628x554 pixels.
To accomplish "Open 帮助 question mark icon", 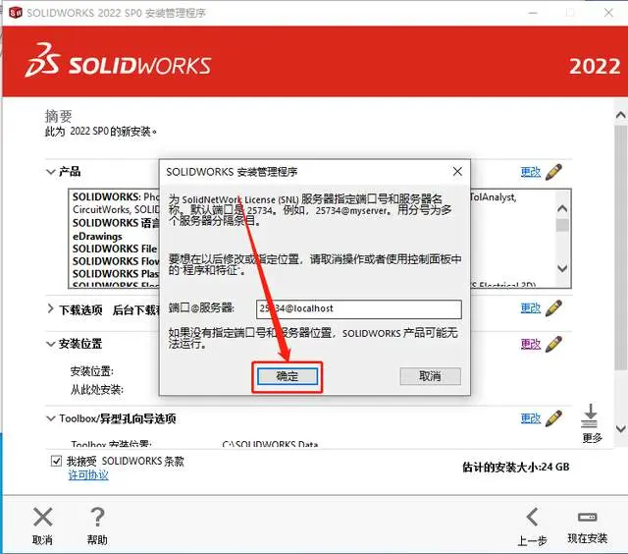I will pyautogui.click(x=97, y=517).
